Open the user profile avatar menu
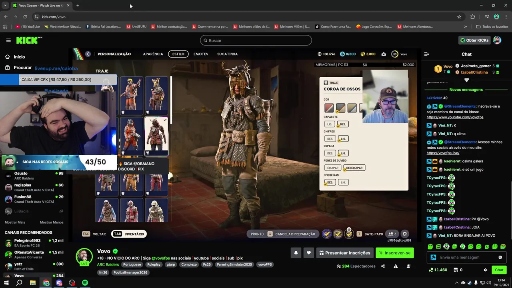 pos(497,40)
